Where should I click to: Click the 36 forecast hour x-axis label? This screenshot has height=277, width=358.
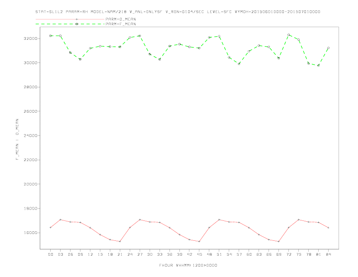(170, 254)
